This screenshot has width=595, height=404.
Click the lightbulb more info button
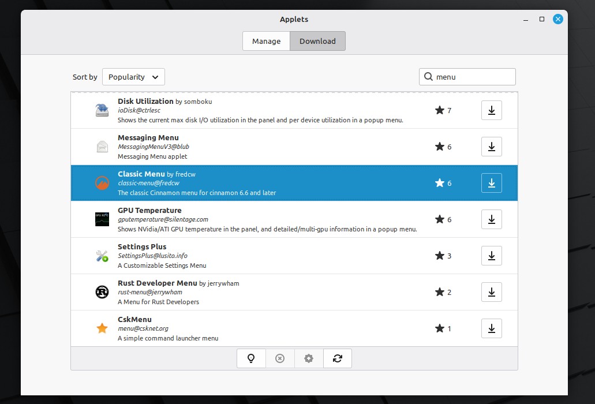point(251,358)
